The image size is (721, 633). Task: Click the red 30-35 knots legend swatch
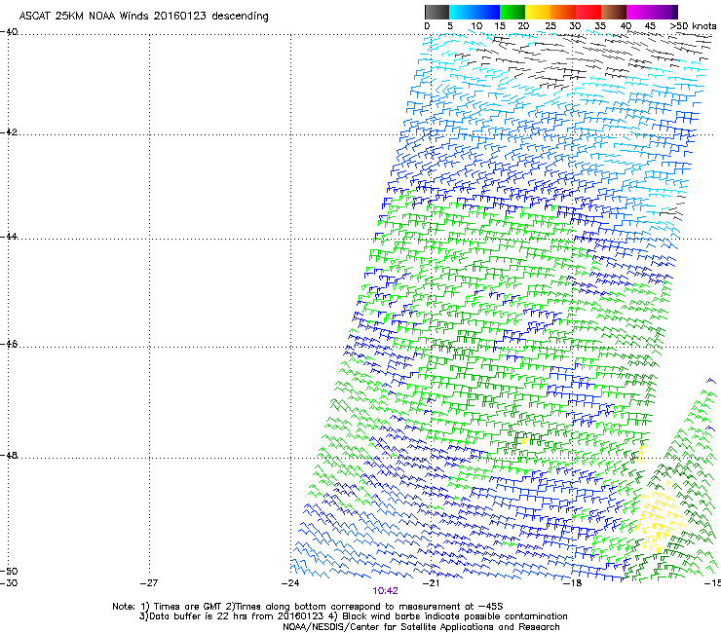pyautogui.click(x=588, y=12)
